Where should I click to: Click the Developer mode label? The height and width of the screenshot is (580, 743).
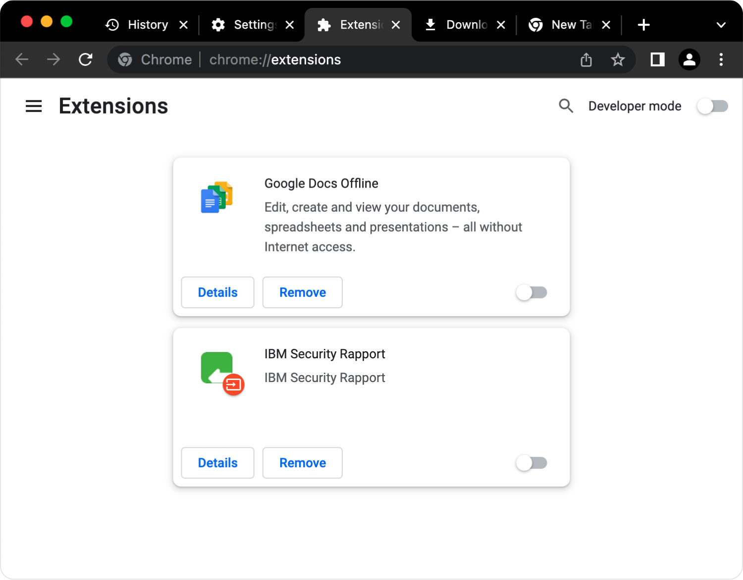click(x=635, y=106)
